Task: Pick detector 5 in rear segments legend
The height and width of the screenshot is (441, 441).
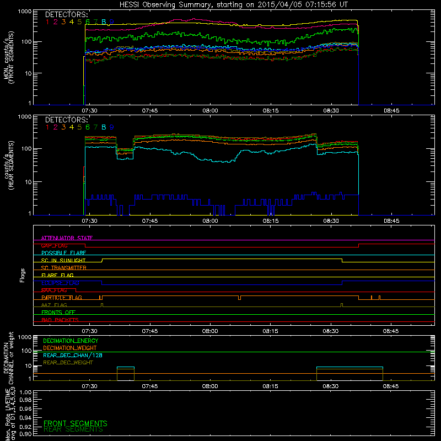Action: click(79, 127)
